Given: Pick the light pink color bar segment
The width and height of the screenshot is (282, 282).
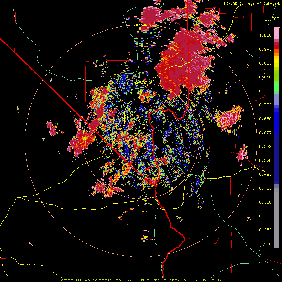Looking at the screenshot, I should pos(277,33).
